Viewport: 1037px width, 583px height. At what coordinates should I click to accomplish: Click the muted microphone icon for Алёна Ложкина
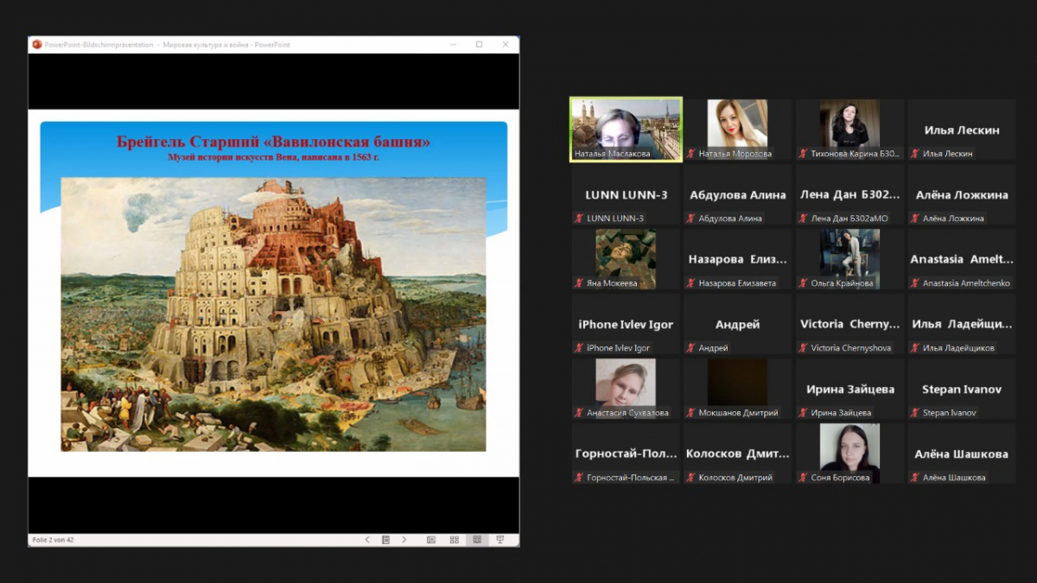point(915,219)
